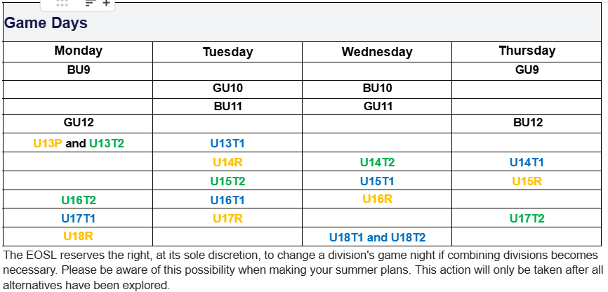Click the green U17T2 entry

pos(527,218)
